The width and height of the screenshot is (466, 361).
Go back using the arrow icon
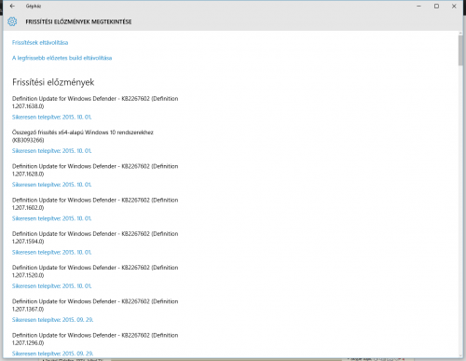point(12,6)
